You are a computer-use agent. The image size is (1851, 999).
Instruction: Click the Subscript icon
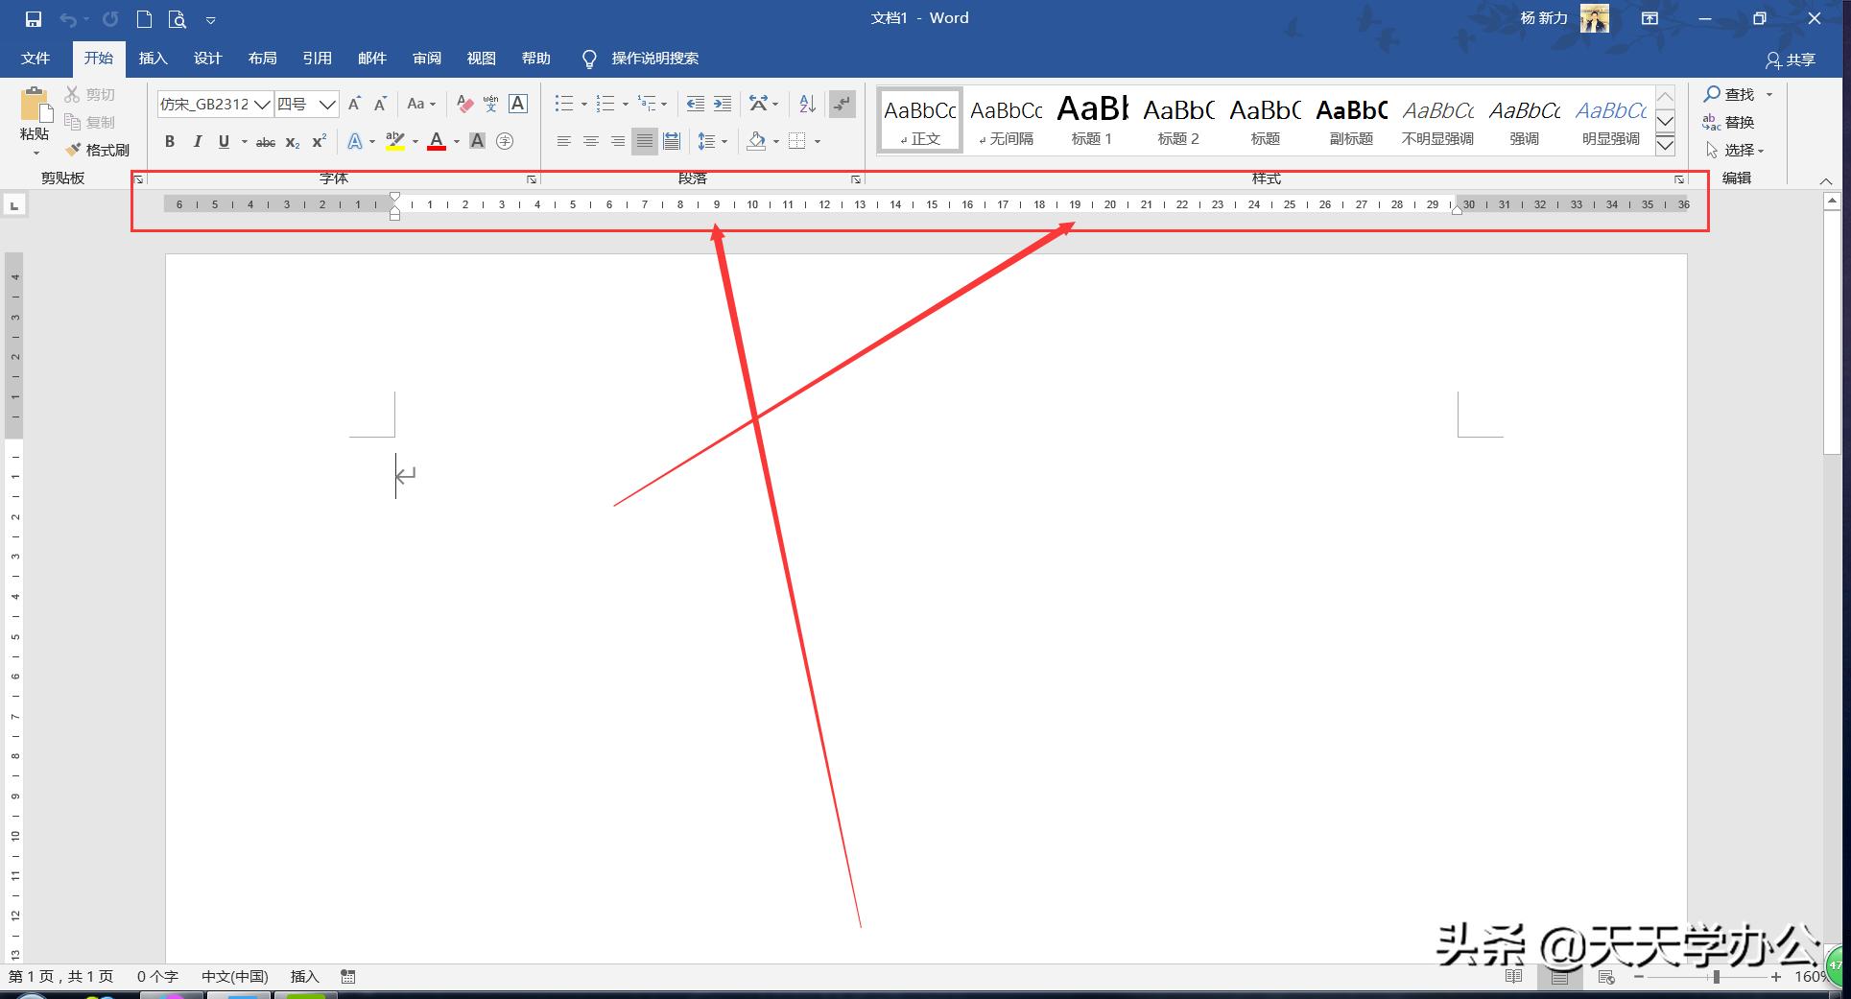click(x=293, y=142)
